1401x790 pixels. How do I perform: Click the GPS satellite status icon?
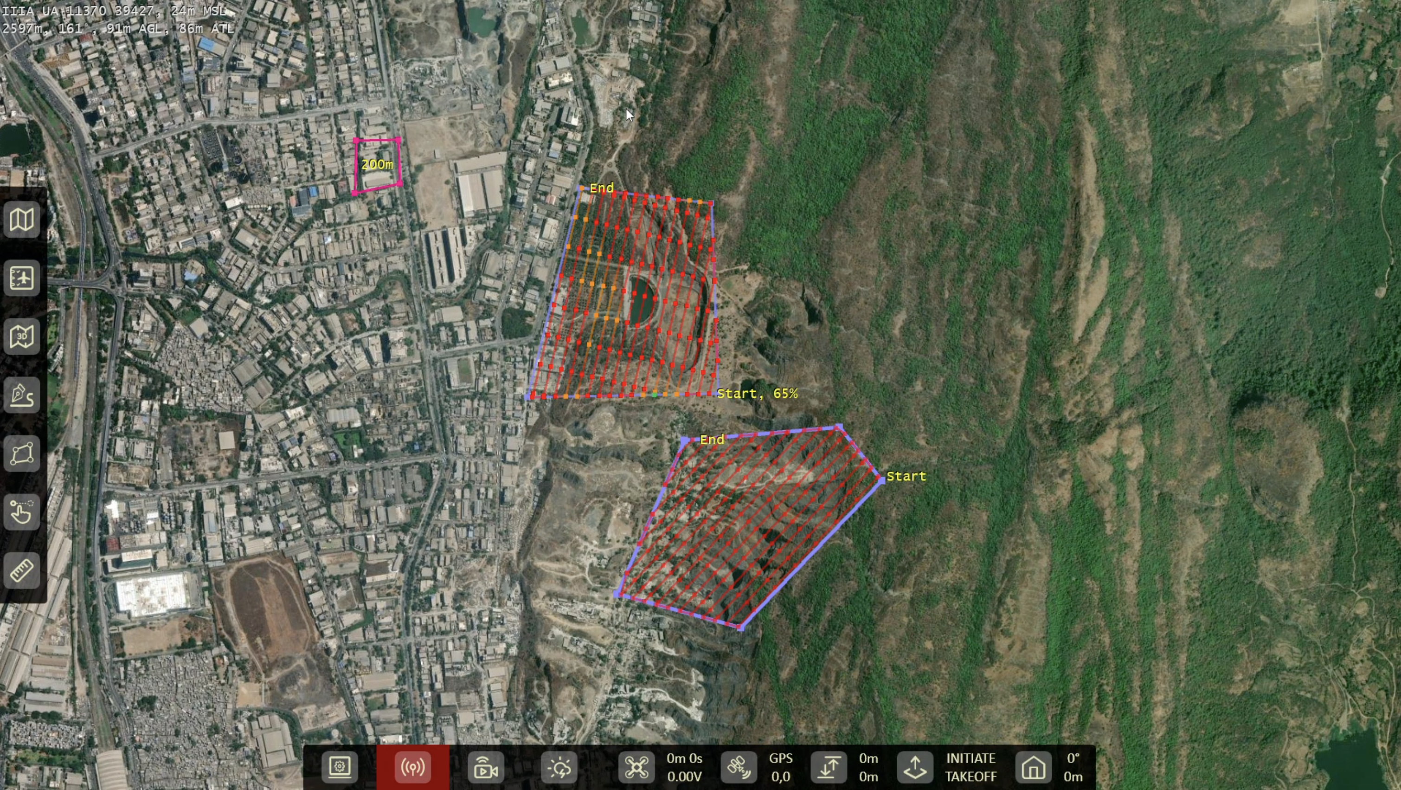739,767
